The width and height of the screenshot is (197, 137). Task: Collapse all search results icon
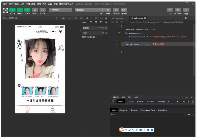point(106,22)
